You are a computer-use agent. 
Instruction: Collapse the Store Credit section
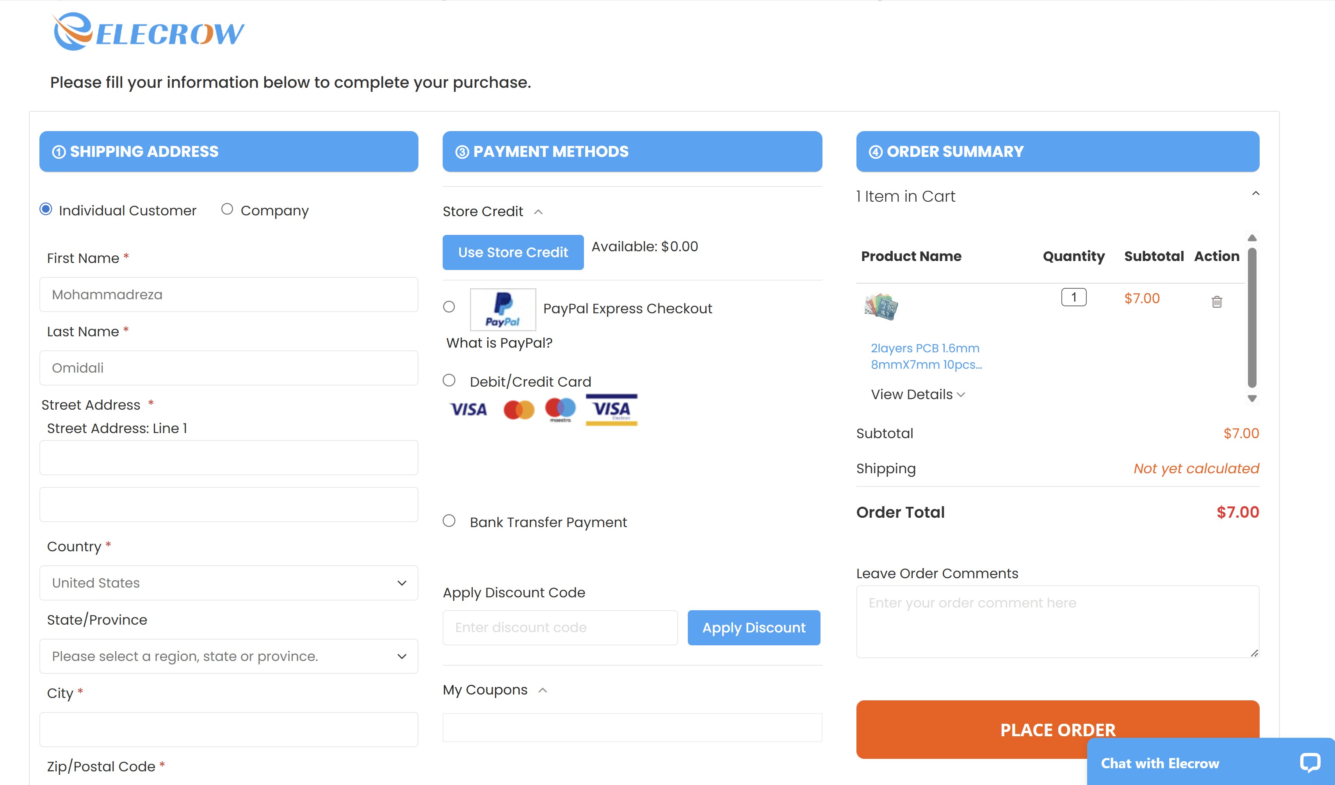click(538, 212)
